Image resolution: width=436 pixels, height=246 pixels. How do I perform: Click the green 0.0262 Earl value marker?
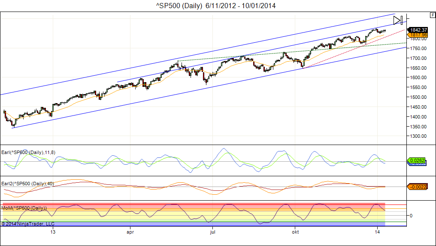[417, 161]
